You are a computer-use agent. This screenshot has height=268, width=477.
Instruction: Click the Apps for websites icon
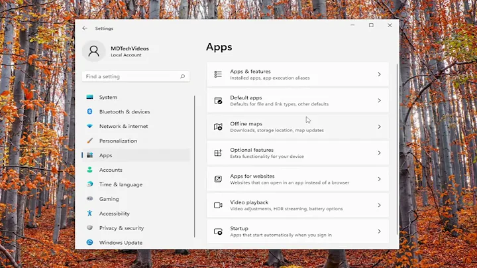[218, 179]
